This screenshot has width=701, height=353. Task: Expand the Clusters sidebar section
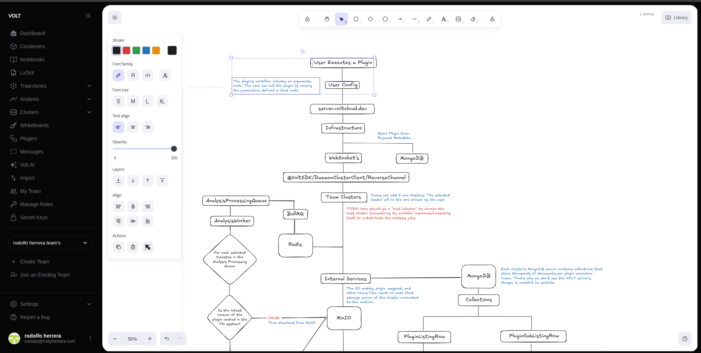click(89, 112)
